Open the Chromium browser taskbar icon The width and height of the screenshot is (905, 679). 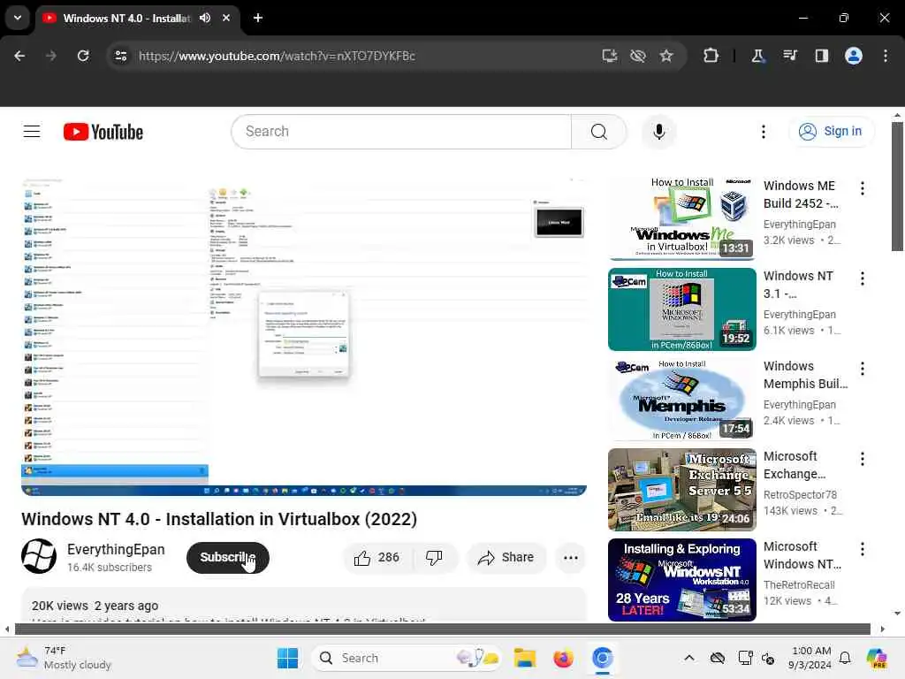click(x=602, y=658)
